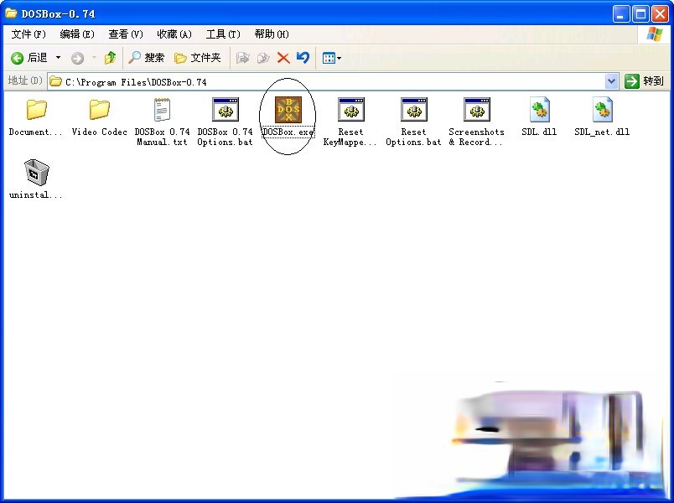
Task: Expand the address bar history dropdown
Action: (x=611, y=81)
